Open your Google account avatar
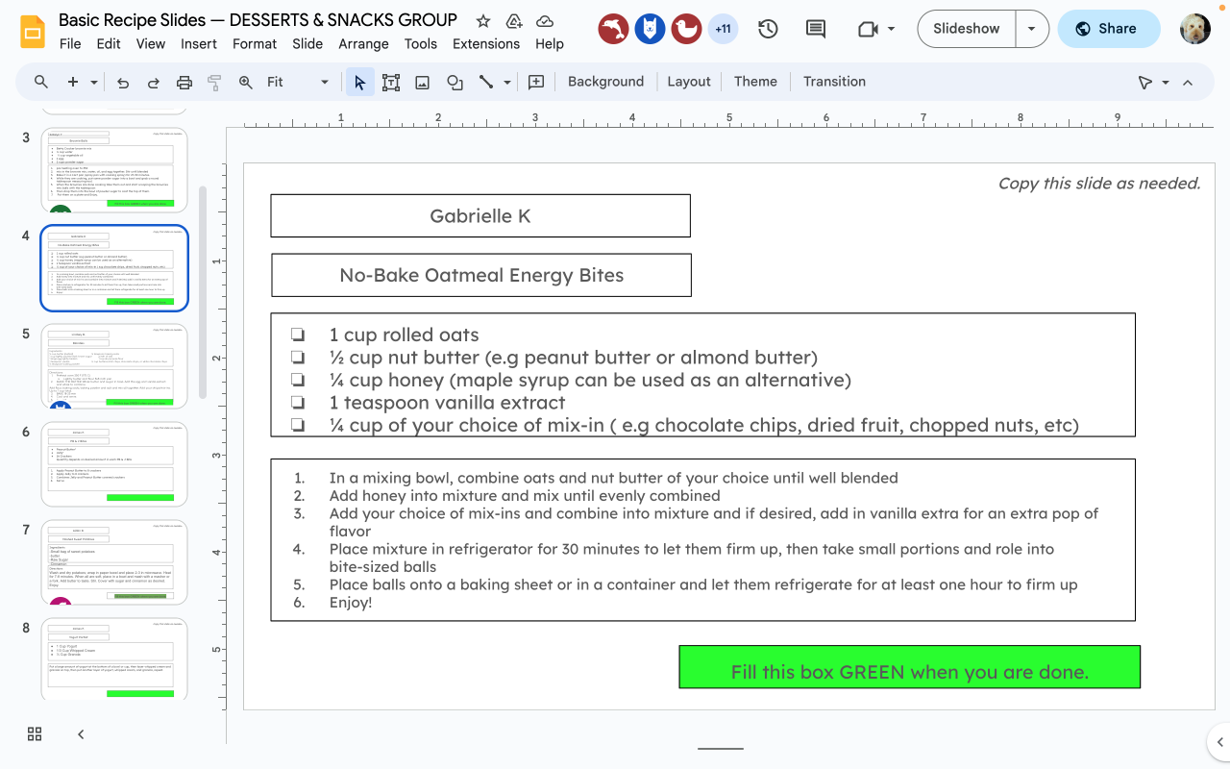This screenshot has width=1230, height=769. 1195,29
